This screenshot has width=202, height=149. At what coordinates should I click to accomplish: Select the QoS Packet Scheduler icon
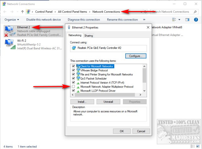pyautogui.click(x=78, y=78)
